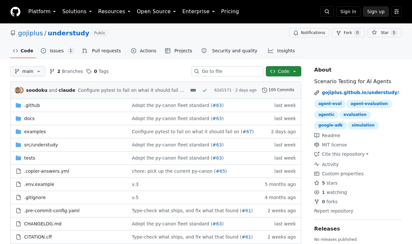The width and height of the screenshot is (412, 244).
Task: Click the clock icon beside 100 Commits
Action: [x=265, y=90]
